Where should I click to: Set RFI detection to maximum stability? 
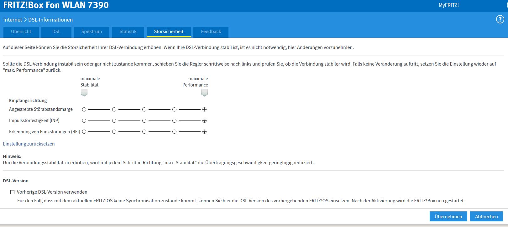[x=84, y=132]
